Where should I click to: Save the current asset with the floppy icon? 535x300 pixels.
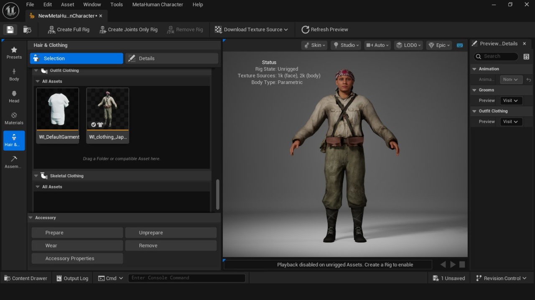[10, 30]
